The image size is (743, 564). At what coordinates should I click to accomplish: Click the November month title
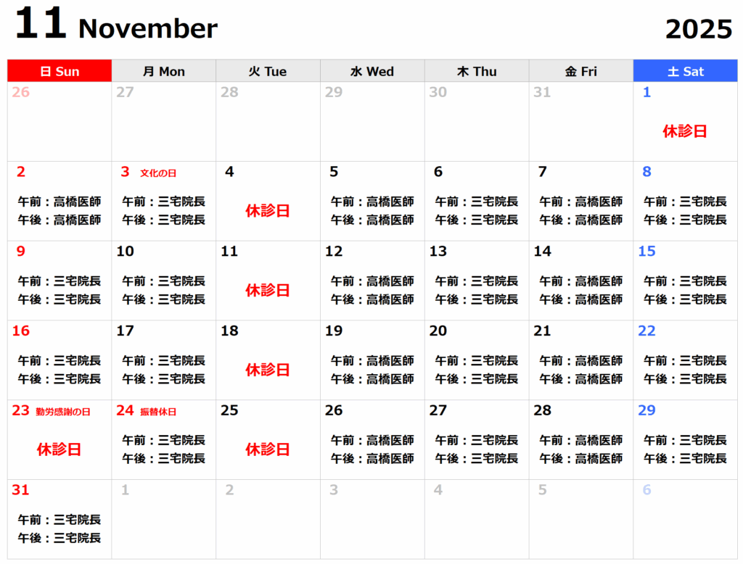click(x=147, y=29)
